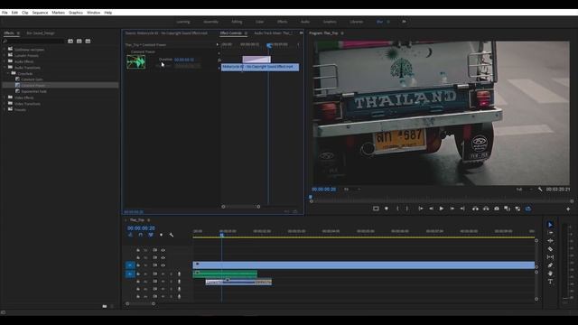Viewport: 578px width, 325px height.
Task: Toggle lock on V1 track
Action: pyautogui.click(x=138, y=265)
